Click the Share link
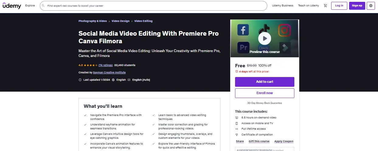Image resolution: width=378 pixels, height=151 pixels. pos(240,141)
